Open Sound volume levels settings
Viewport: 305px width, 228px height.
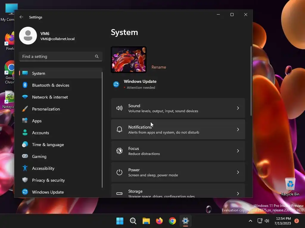coord(178,108)
